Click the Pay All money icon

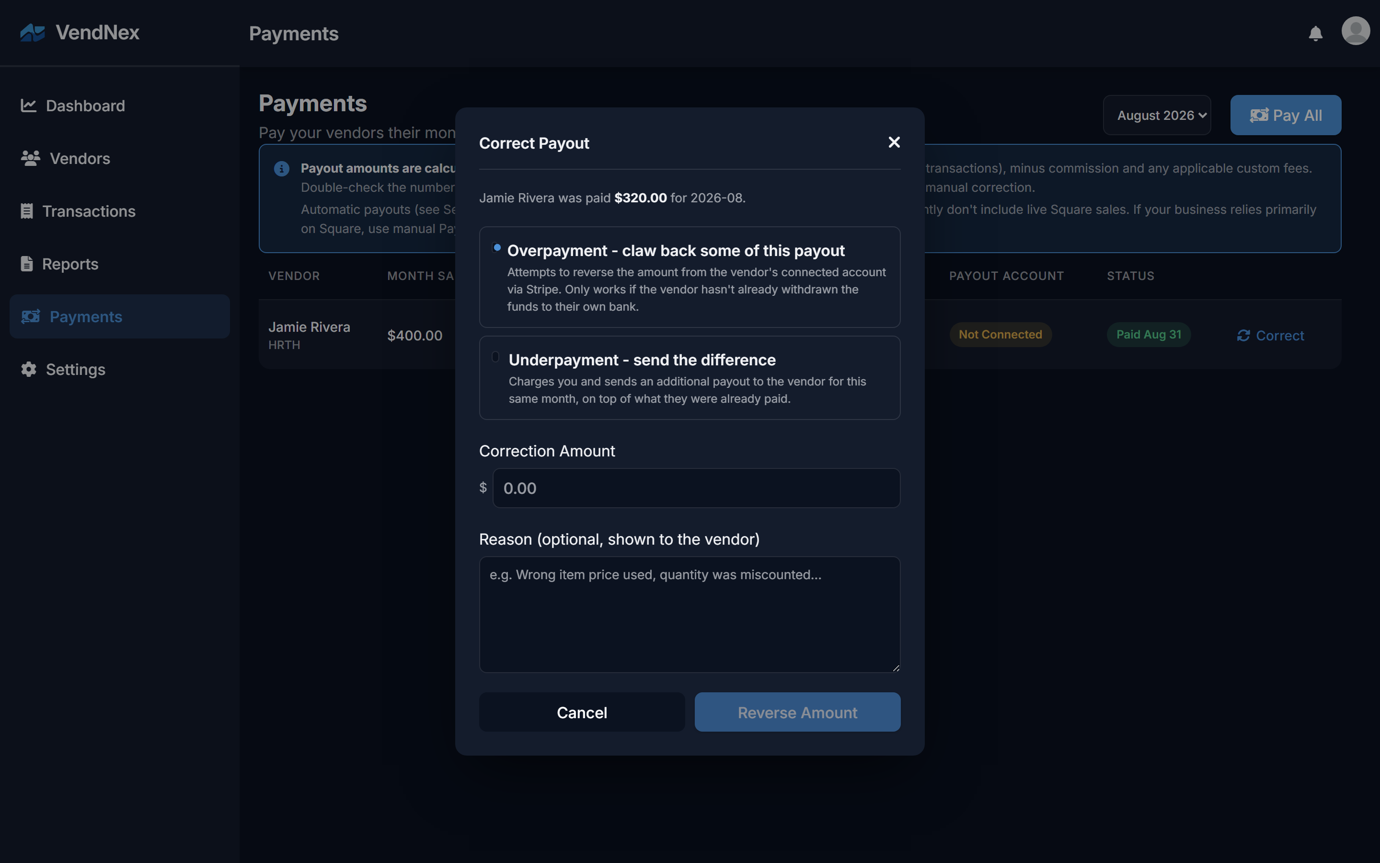click(1259, 115)
